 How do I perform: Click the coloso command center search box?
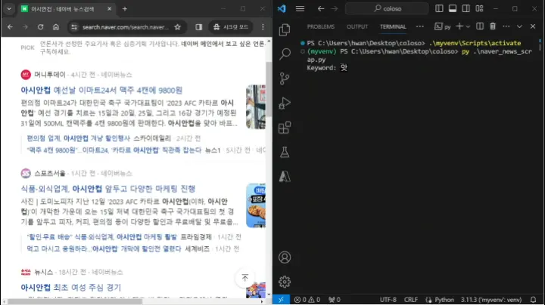(x=387, y=8)
